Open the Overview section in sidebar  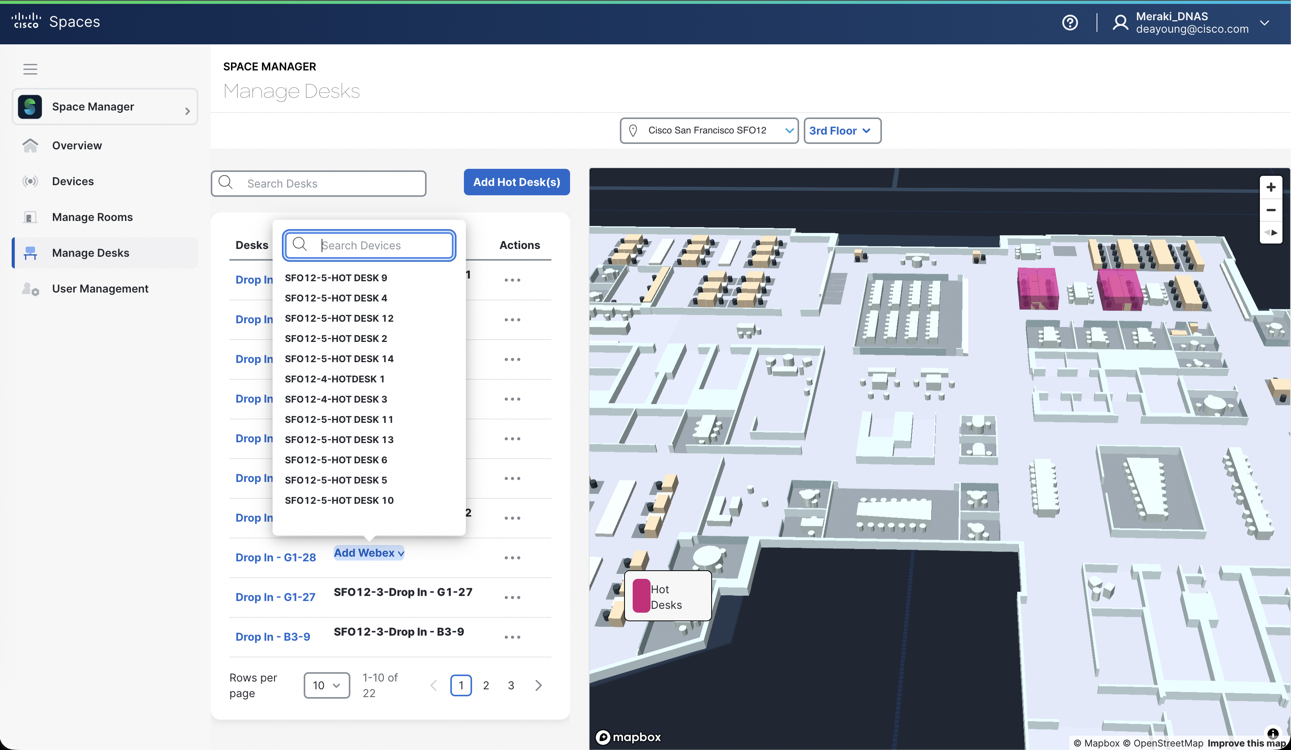pyautogui.click(x=77, y=145)
